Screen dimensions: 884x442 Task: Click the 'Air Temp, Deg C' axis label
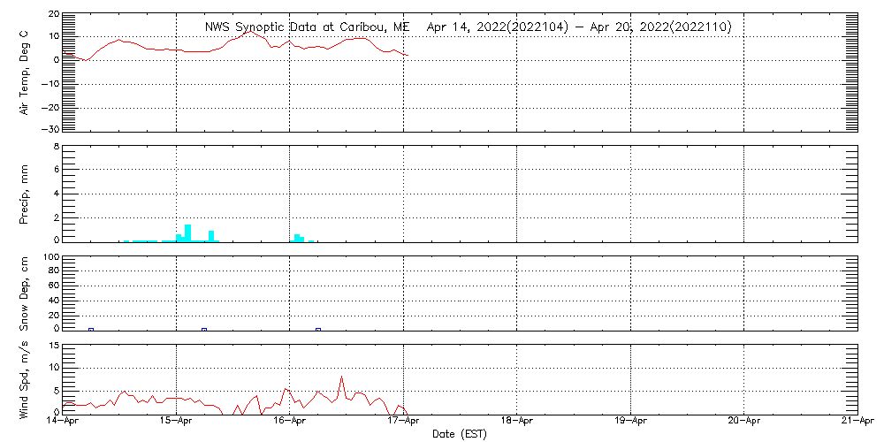[24, 71]
